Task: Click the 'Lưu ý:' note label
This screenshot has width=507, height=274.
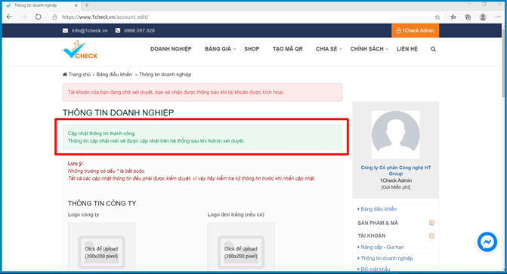Action: click(x=76, y=164)
